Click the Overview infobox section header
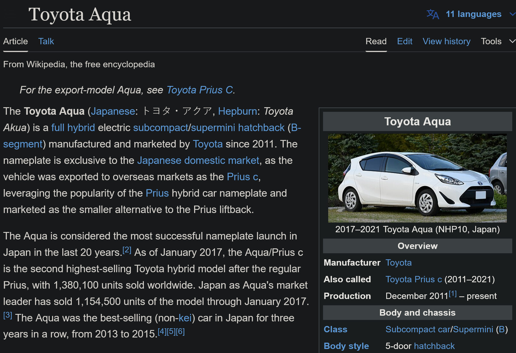This screenshot has height=353, width=516. 418,246
